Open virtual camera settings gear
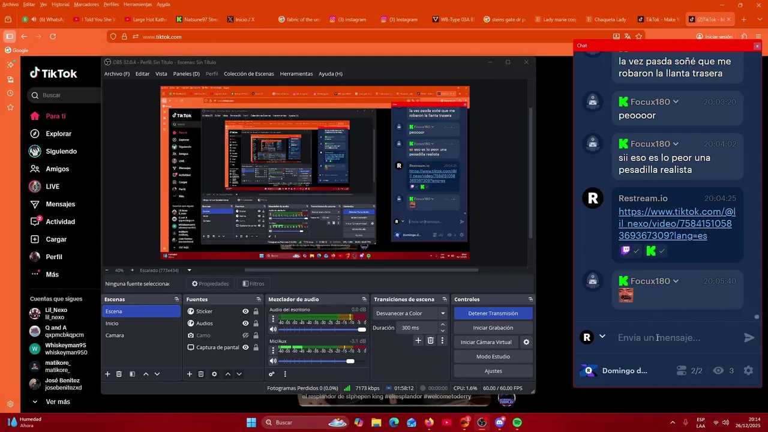Screen dimensions: 768x432 pyautogui.click(x=526, y=342)
